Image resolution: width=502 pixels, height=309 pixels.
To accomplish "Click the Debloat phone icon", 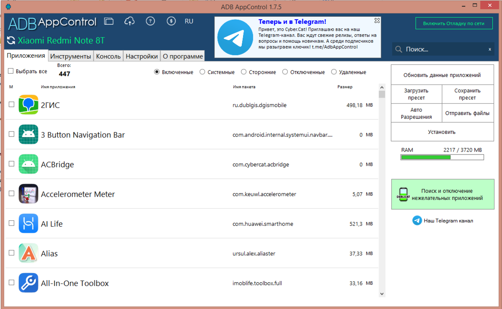I will (x=402, y=194).
